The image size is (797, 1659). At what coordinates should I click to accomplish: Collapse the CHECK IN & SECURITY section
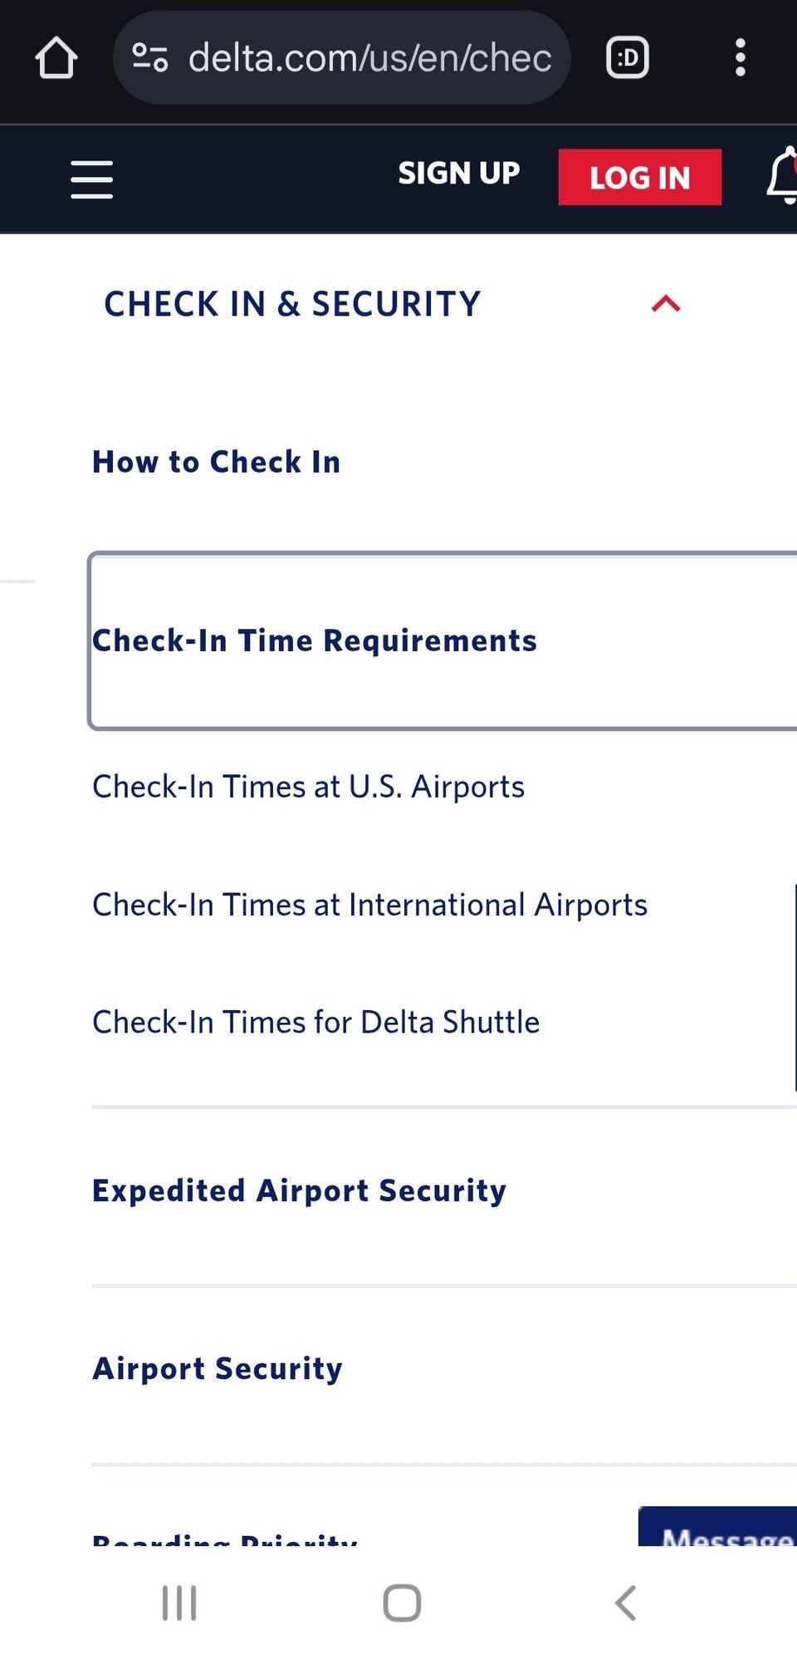pyautogui.click(x=663, y=303)
